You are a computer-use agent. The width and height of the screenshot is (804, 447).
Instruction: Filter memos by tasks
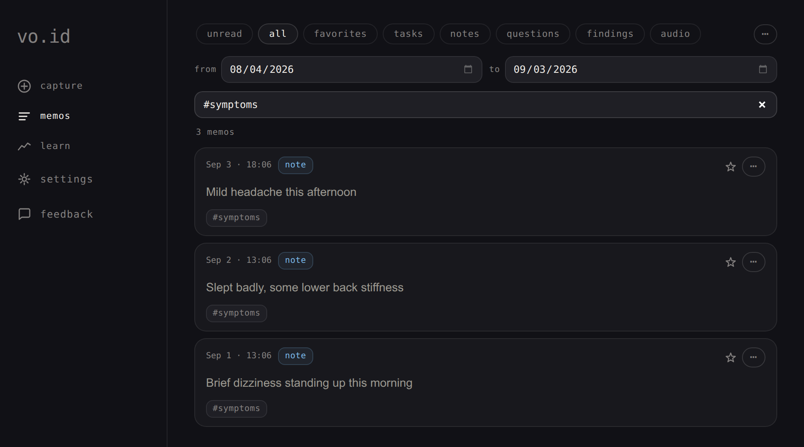[x=409, y=34]
